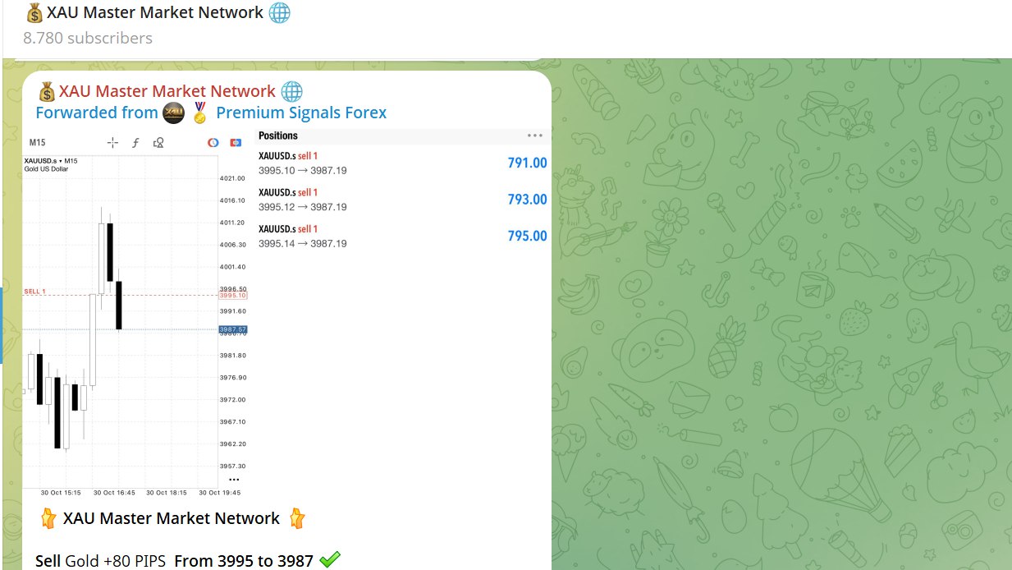Click the three dots at chart bottom right

[x=235, y=480]
